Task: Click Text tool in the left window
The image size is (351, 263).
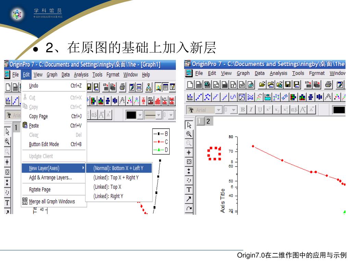Action: click(8, 203)
